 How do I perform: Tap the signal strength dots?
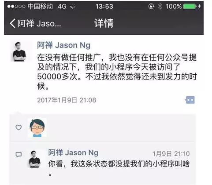click(16, 6)
